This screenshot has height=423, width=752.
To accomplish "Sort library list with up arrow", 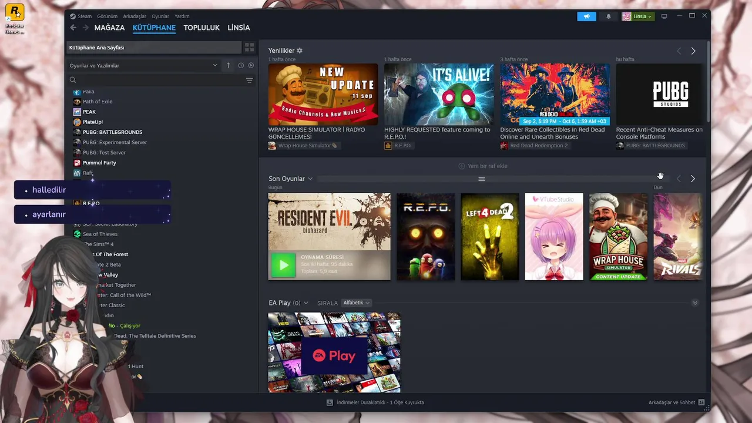I will click(x=228, y=65).
